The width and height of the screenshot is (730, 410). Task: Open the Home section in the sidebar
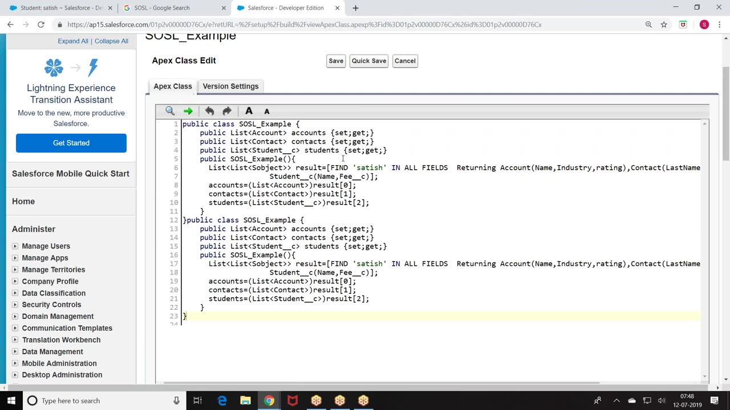coord(23,202)
